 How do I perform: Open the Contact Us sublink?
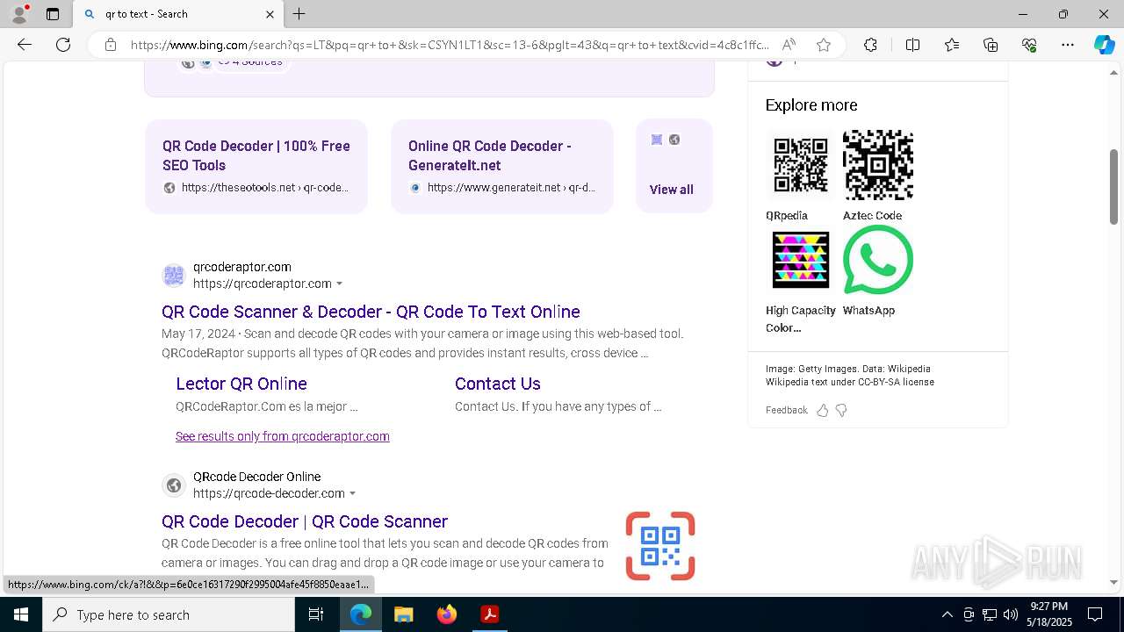click(498, 384)
